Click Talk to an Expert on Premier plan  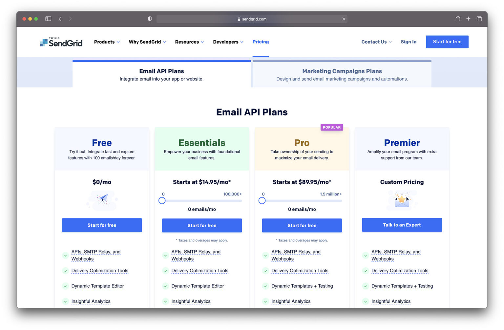tap(402, 225)
